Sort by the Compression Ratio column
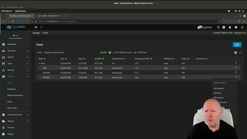This screenshot has width=247, height=139. click(143, 59)
